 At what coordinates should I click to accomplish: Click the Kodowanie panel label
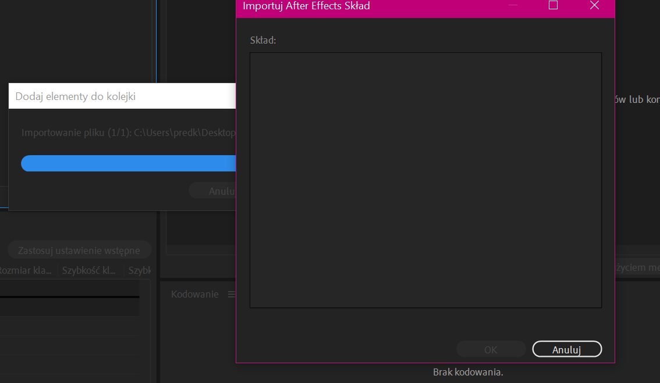point(194,294)
